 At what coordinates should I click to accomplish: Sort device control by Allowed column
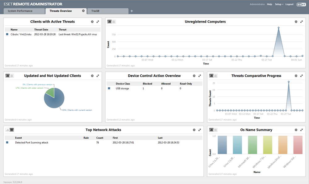click(x=166, y=84)
